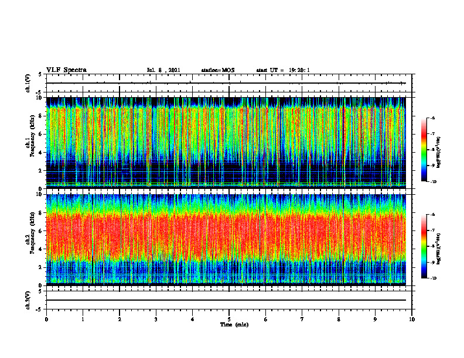Click the "VLF Spectra" plot title
The height and width of the screenshot is (358, 464).
[66, 70]
